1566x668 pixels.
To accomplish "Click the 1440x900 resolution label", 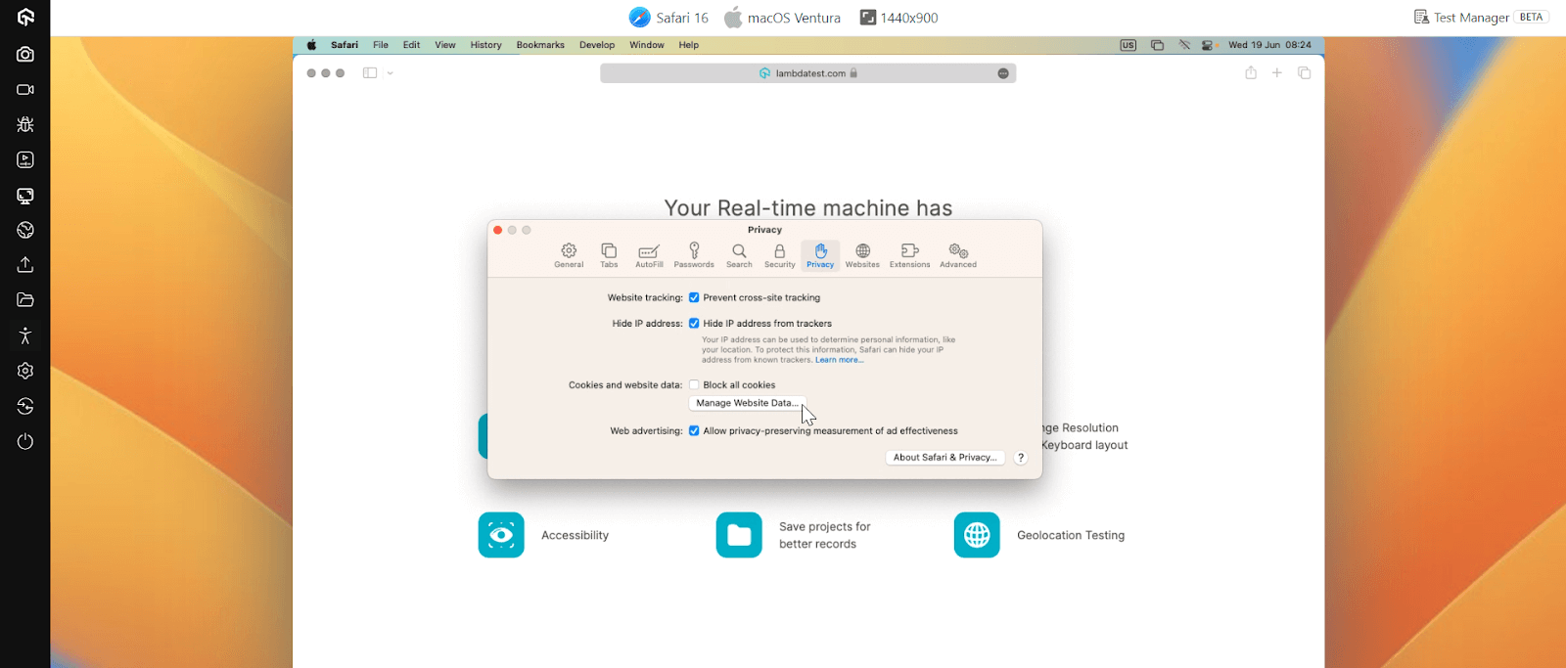I will click(x=898, y=18).
